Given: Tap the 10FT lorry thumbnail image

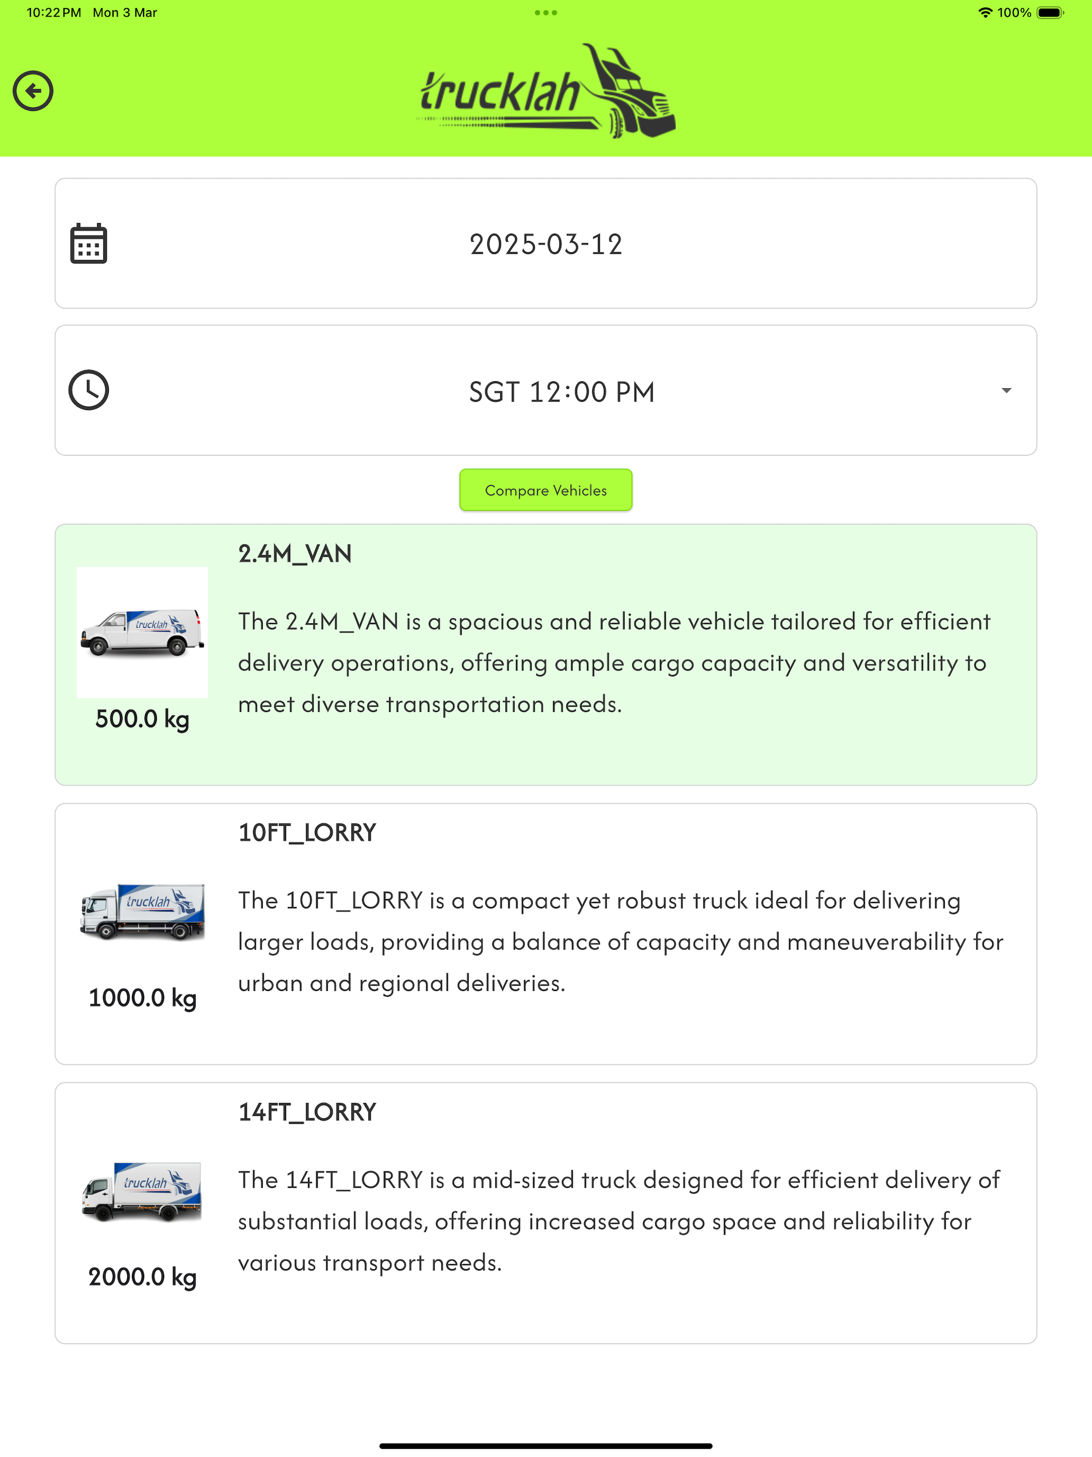Looking at the screenshot, I should pyautogui.click(x=142, y=911).
